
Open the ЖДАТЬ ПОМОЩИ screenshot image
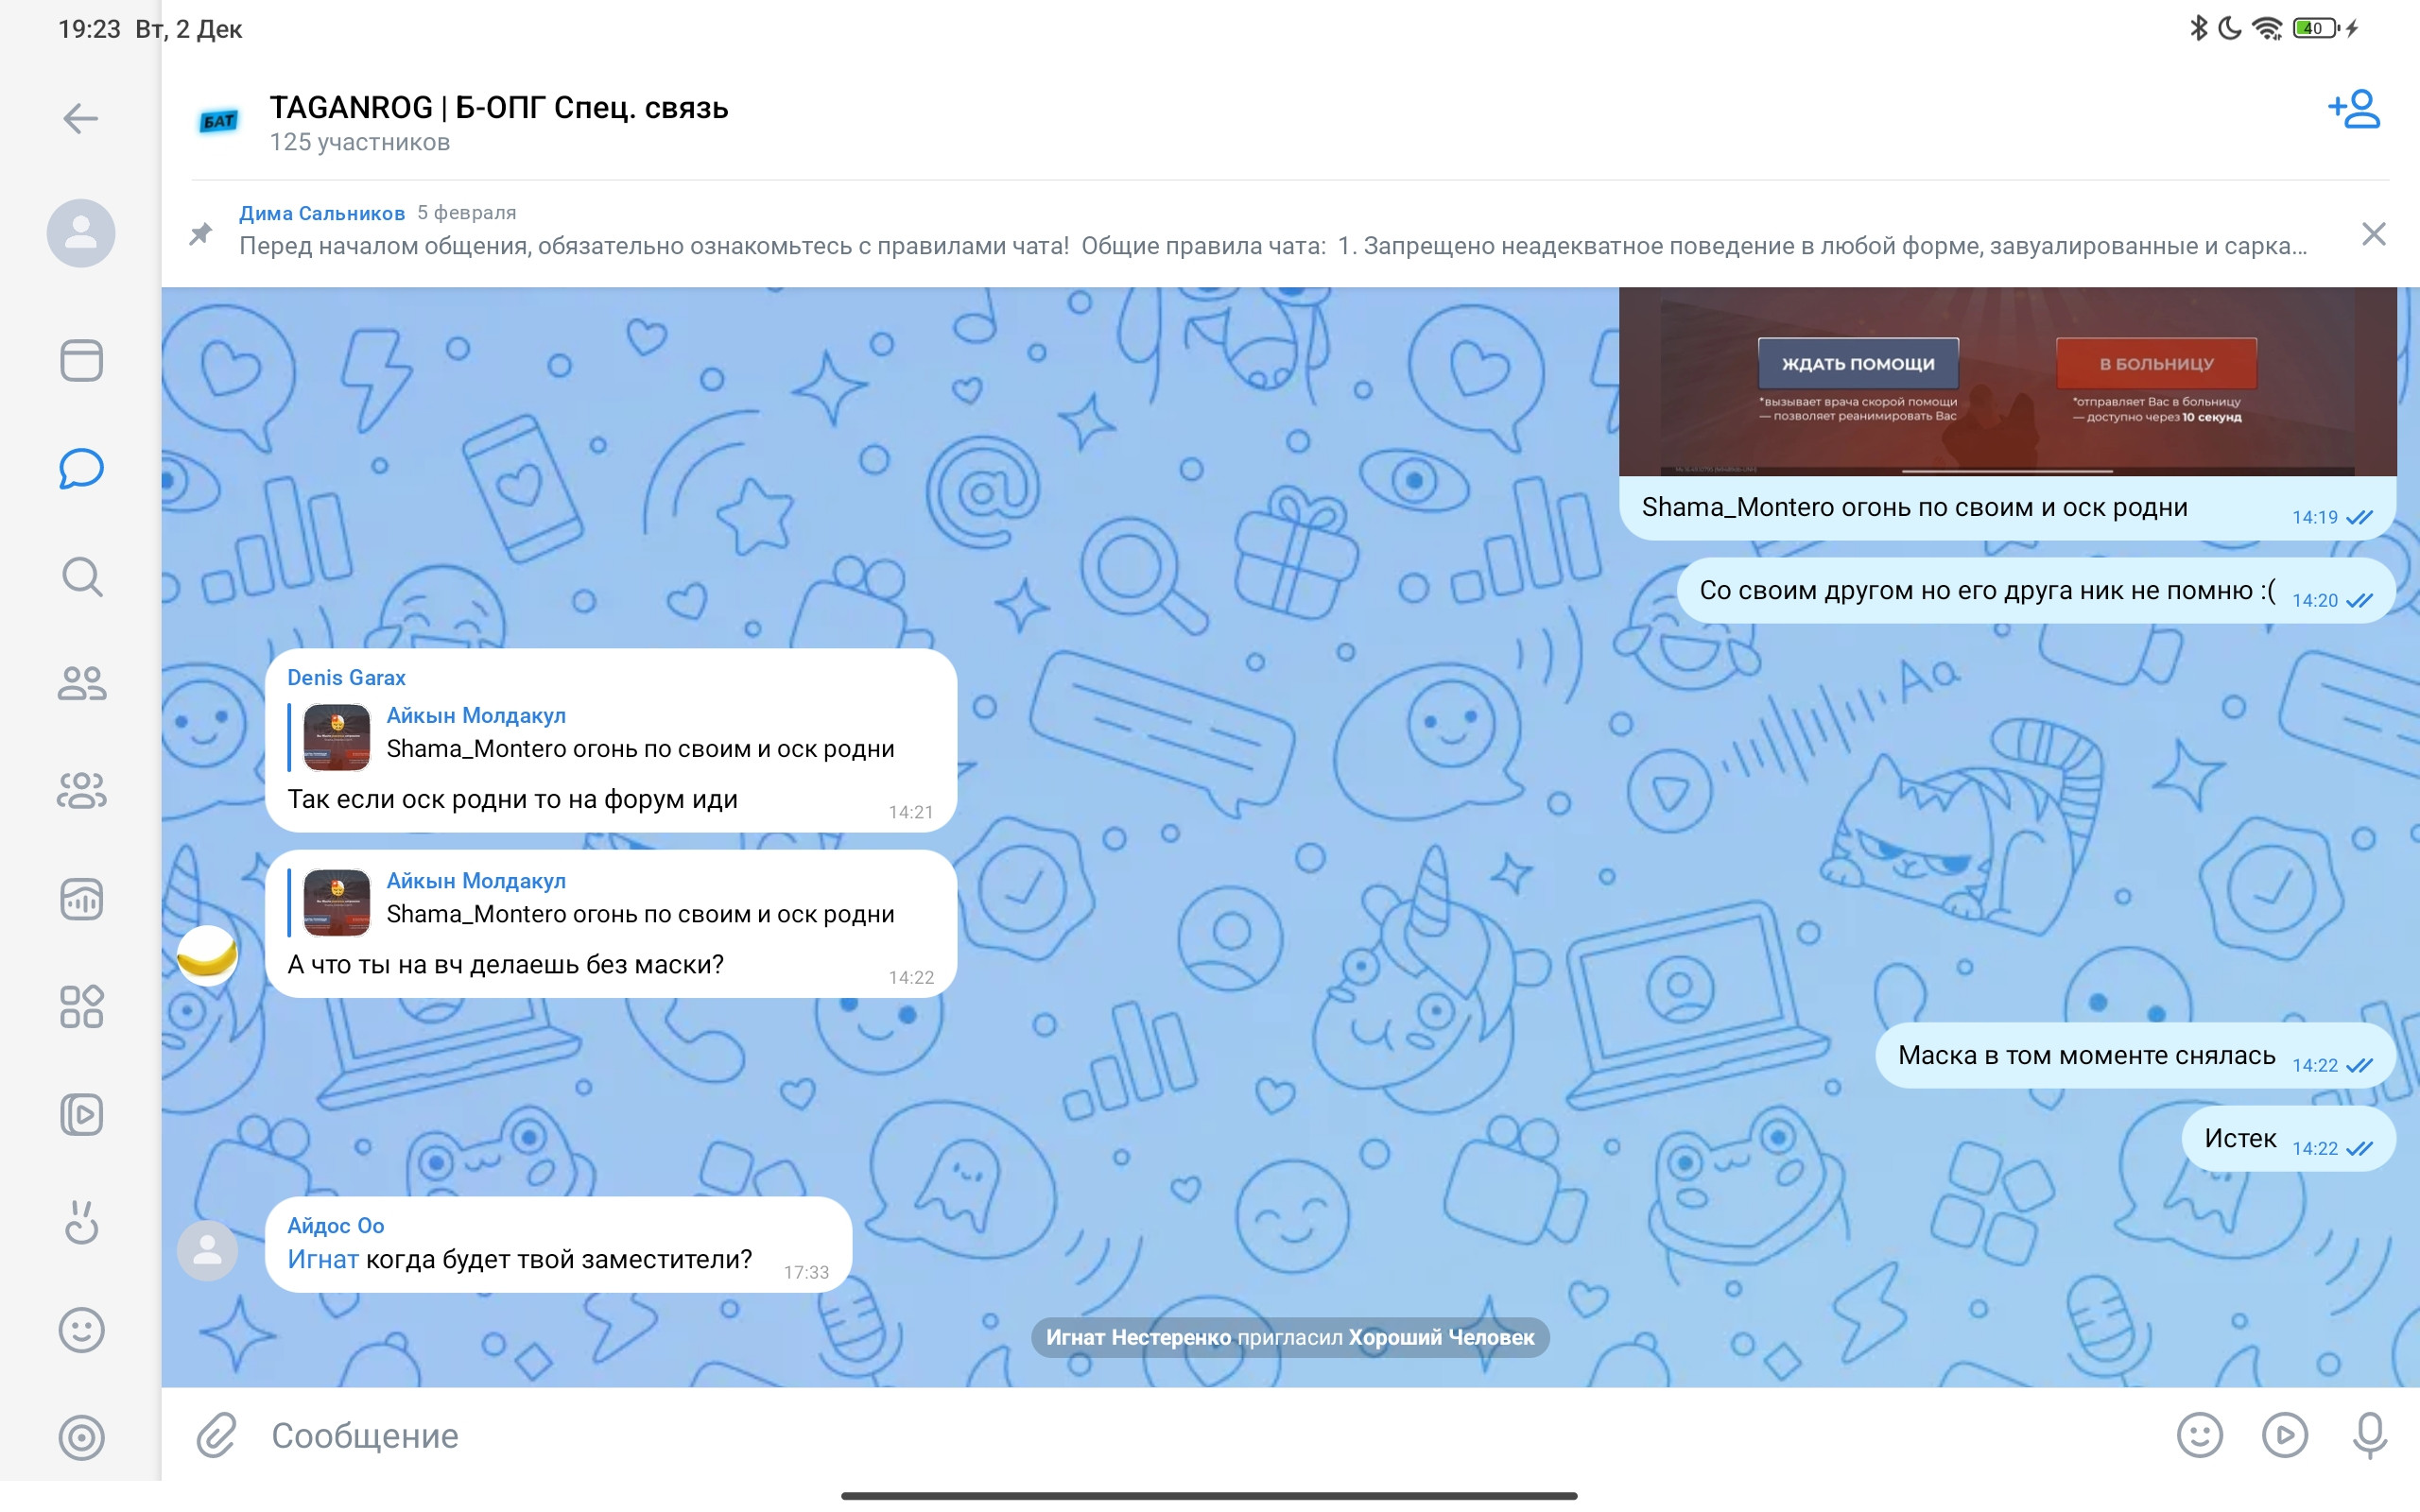point(2006,382)
